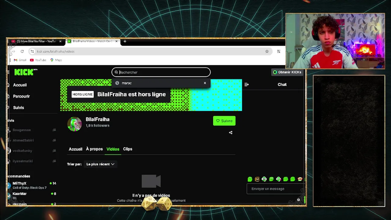Insert the seventh green smiling emote
Viewport: 391px width, 220px height.
[x=293, y=179]
